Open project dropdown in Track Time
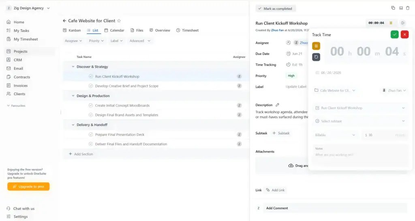 (335, 90)
